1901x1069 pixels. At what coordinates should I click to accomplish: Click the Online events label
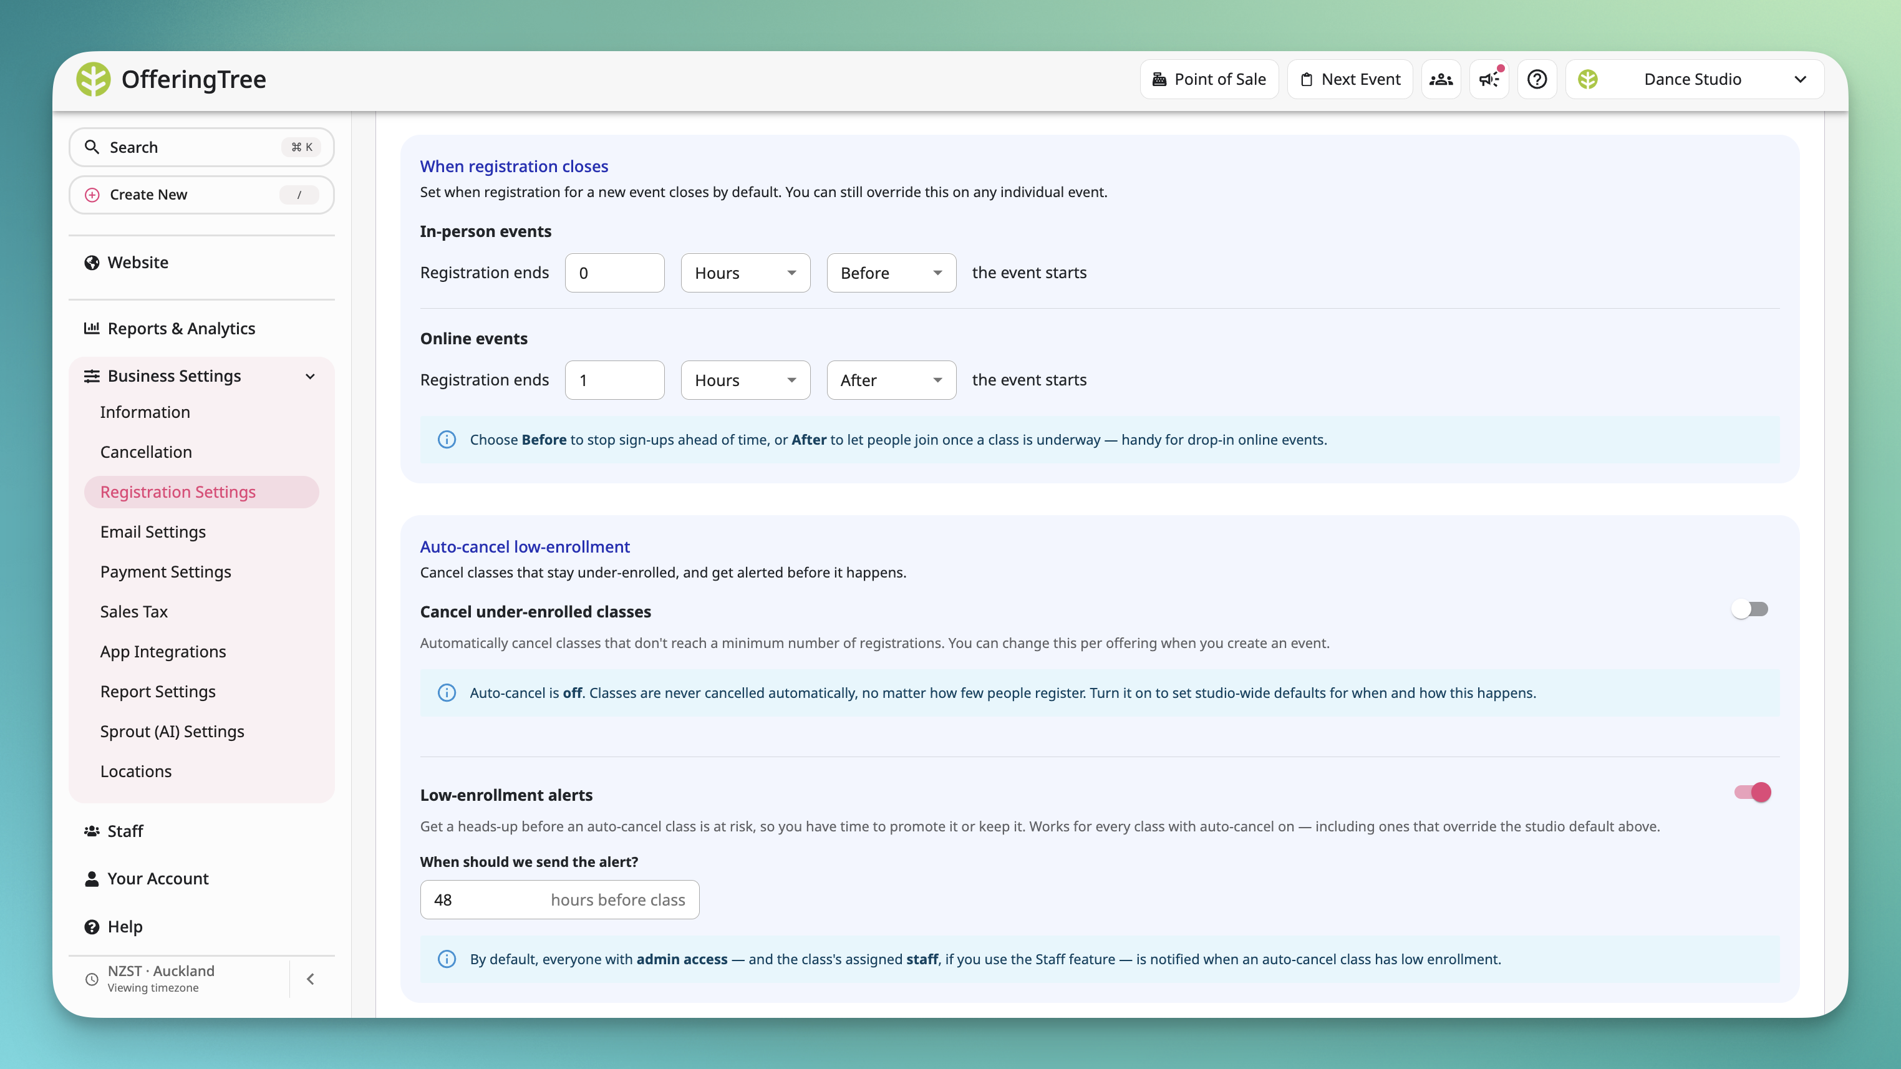474,339
